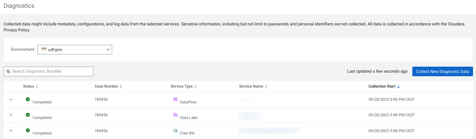Screen dimensions: 476x139
Task: Click the DataFlow service type icon
Action: [176, 99]
